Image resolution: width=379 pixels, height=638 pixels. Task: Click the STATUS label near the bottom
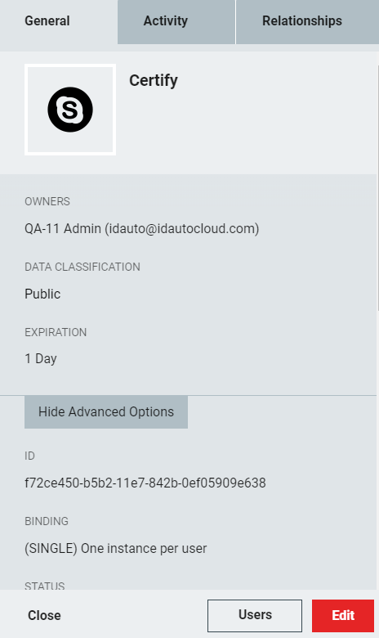pyautogui.click(x=45, y=586)
